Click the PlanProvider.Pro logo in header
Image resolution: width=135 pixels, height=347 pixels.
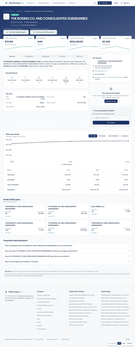click(x=14, y=3)
